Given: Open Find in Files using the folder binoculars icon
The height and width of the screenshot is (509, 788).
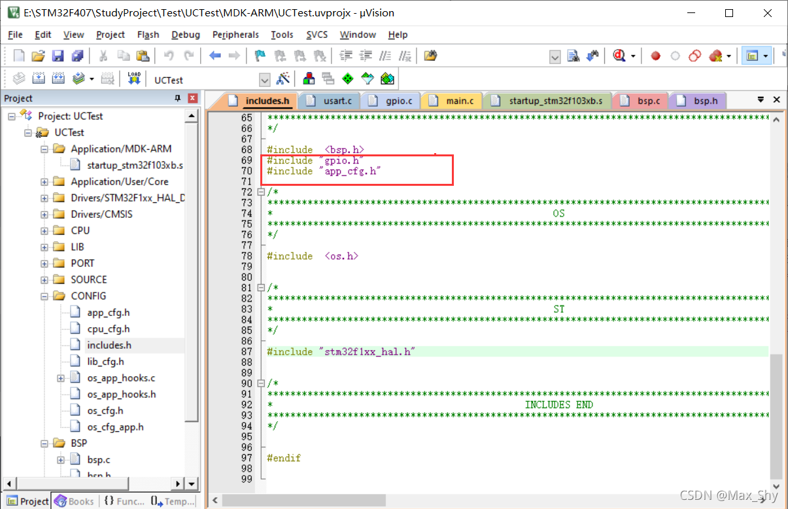Looking at the screenshot, I should tap(430, 56).
